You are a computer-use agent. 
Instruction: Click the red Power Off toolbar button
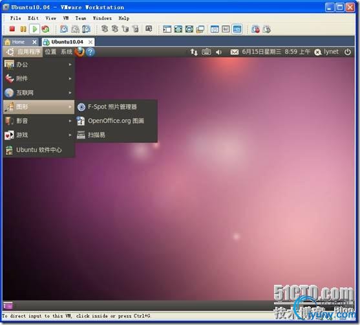click(x=12, y=29)
